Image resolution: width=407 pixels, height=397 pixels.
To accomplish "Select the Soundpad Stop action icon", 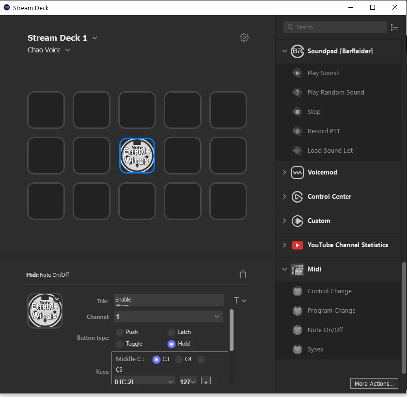I will coord(297,112).
